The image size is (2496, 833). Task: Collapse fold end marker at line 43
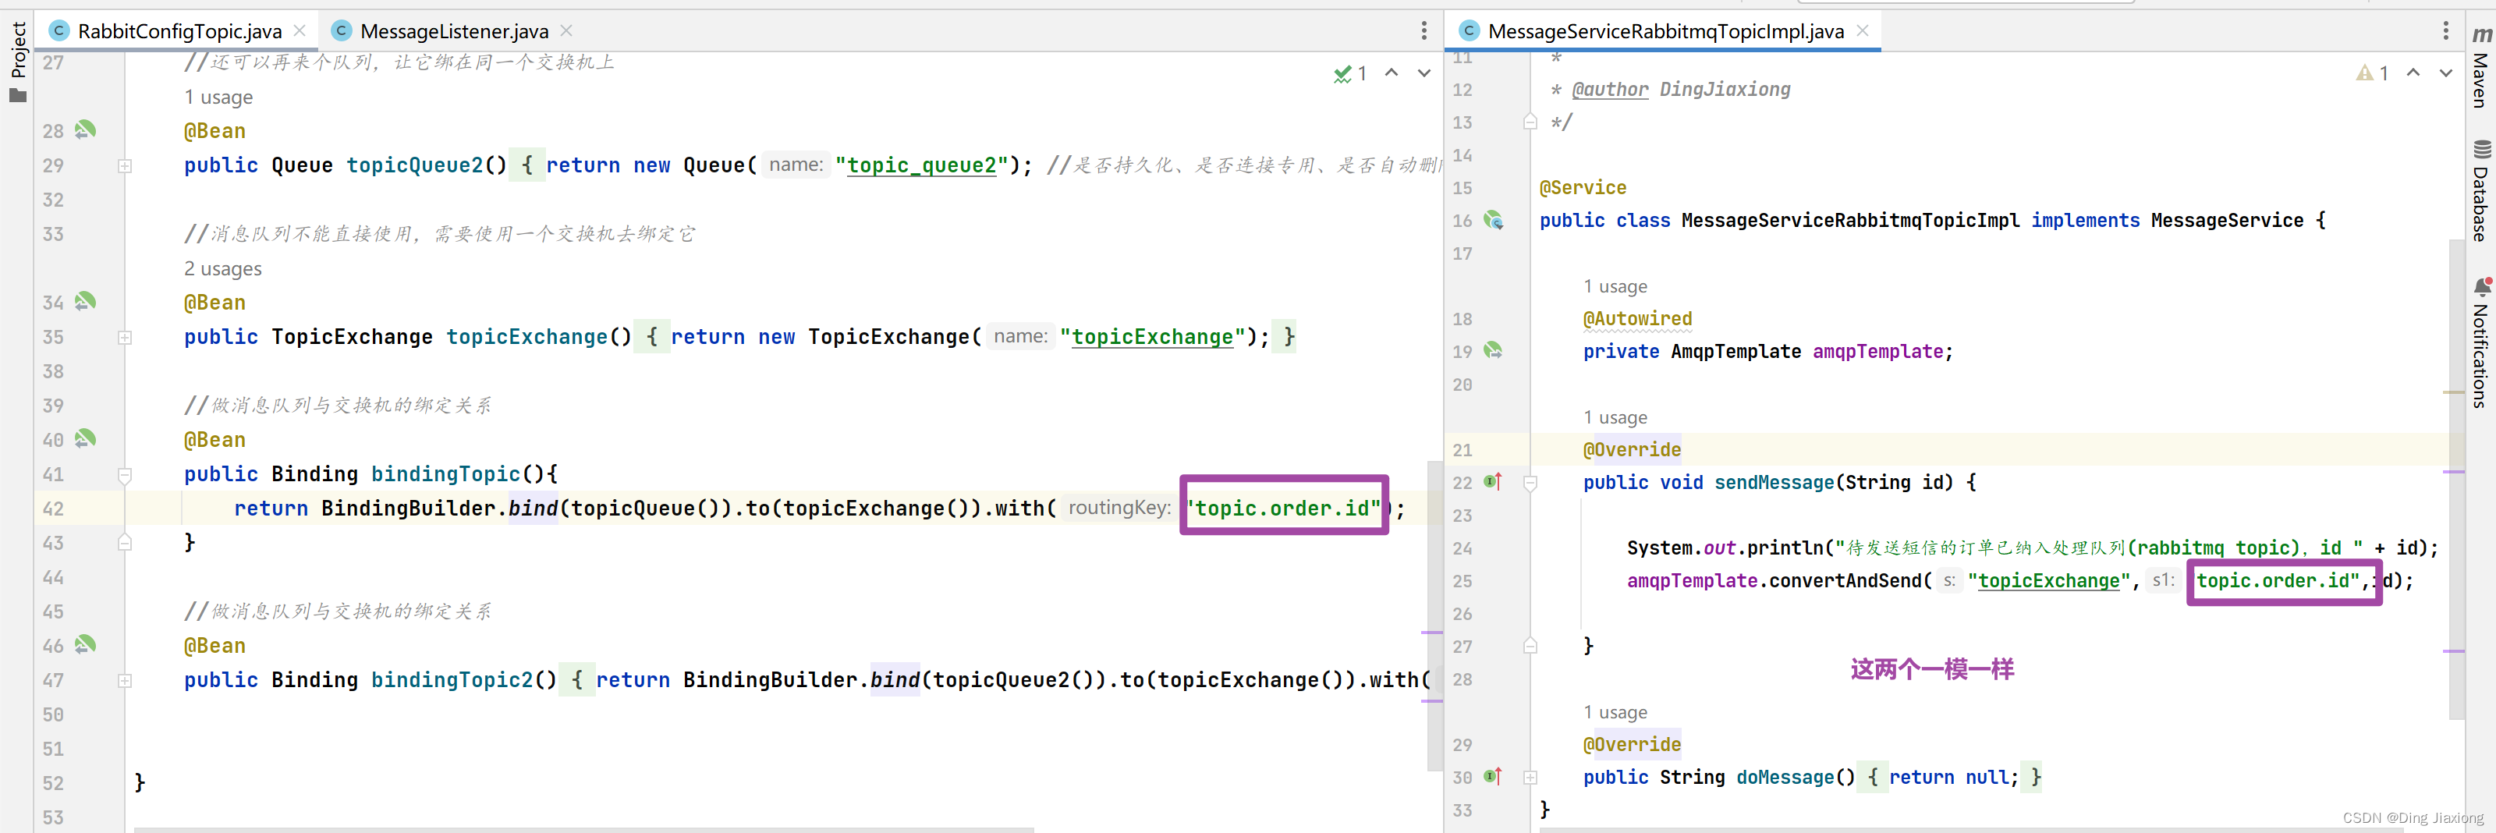[125, 542]
